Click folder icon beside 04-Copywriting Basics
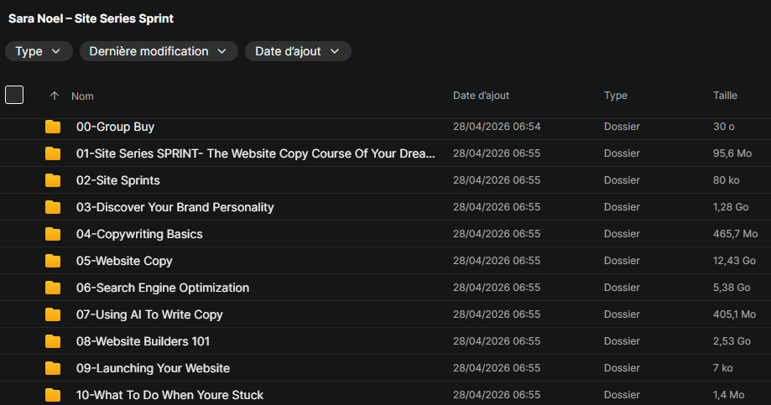Image resolution: width=771 pixels, height=405 pixels. point(53,234)
